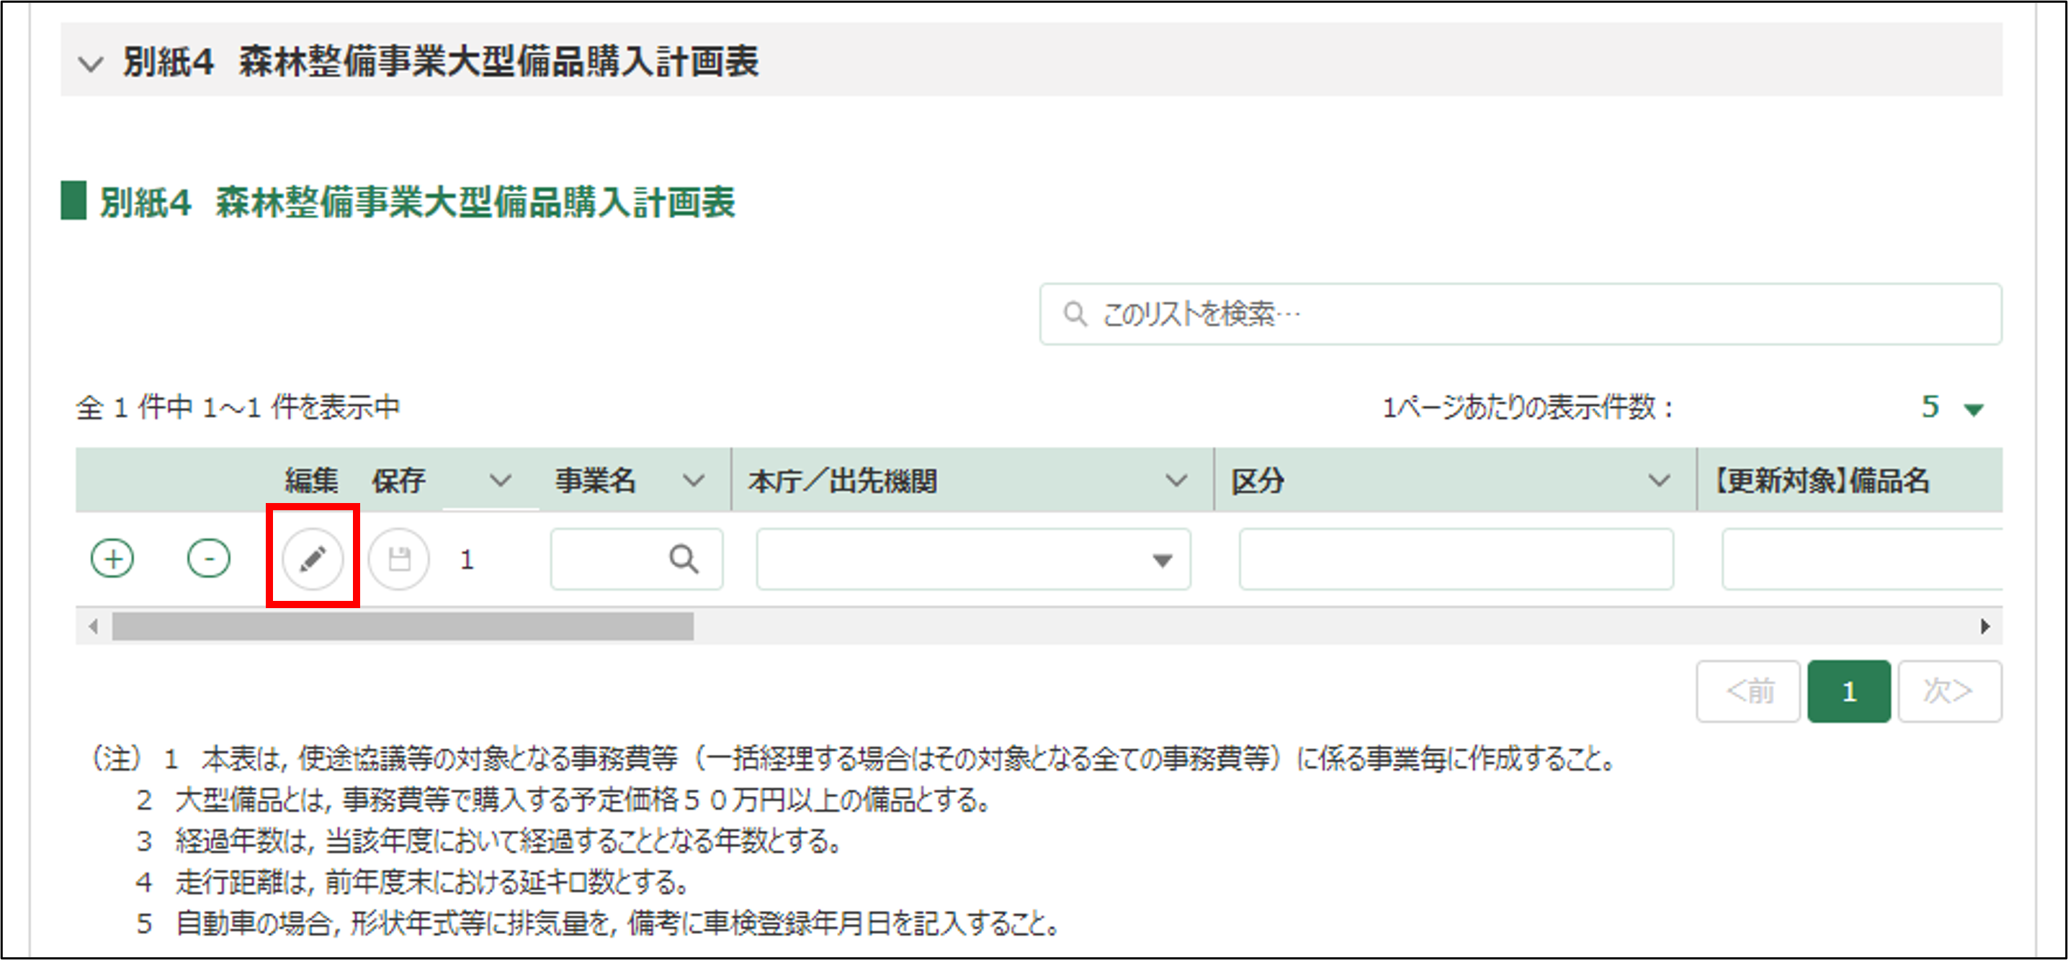Open the 本庁/出先機関 column header chevron
Viewport: 2068px width, 960px height.
pyautogui.click(x=1176, y=481)
